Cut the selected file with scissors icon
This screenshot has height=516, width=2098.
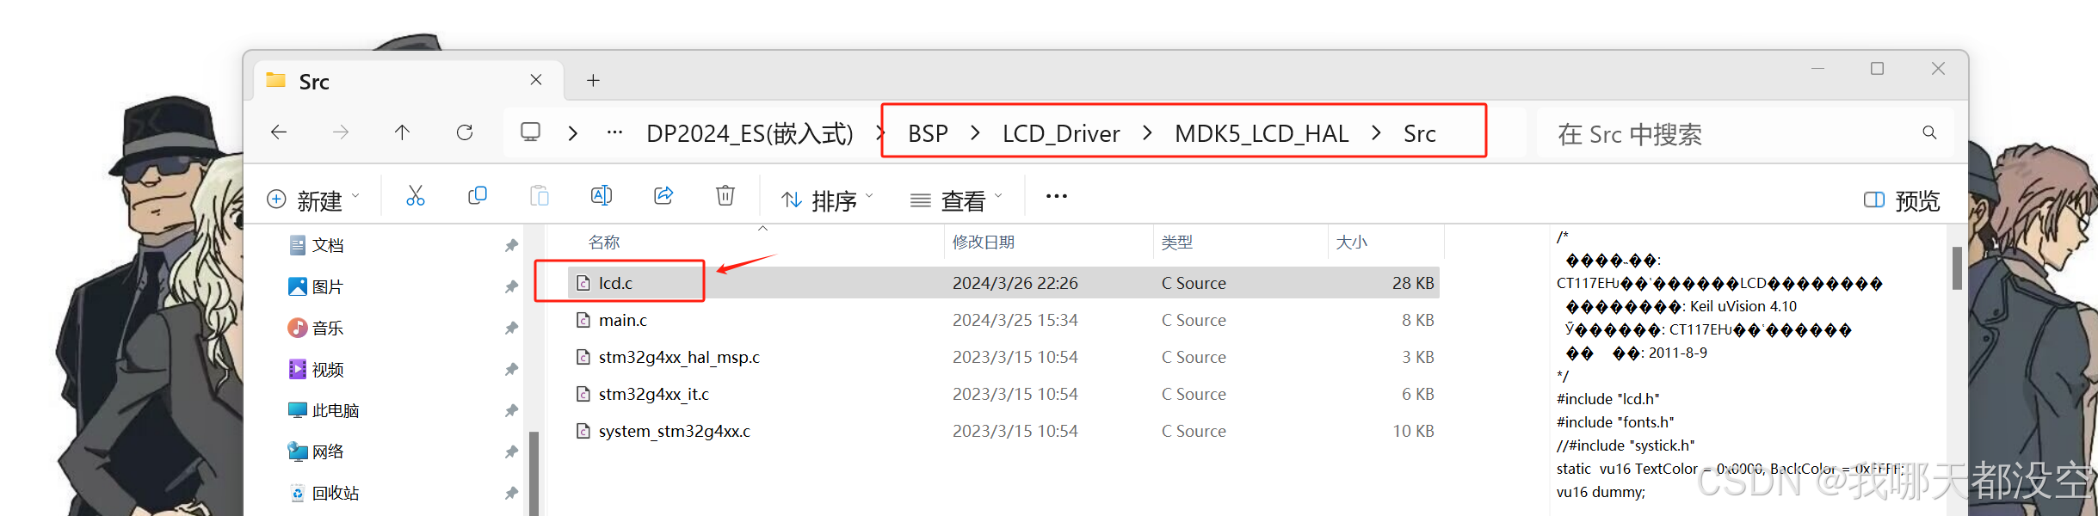click(416, 197)
